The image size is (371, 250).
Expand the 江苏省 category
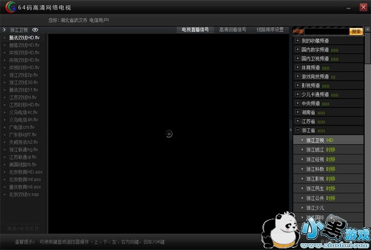(297, 121)
